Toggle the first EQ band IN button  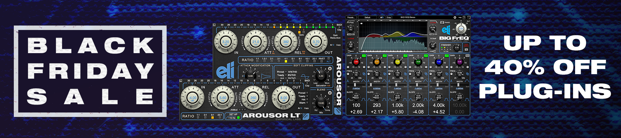pyautogui.click(x=364, y=56)
